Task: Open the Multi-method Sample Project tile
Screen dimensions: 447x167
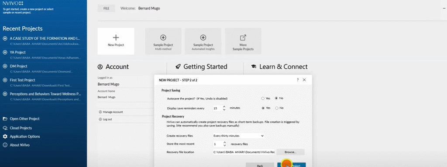Action: (x=163, y=41)
